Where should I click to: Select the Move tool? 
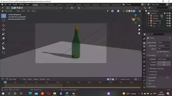(4, 25)
